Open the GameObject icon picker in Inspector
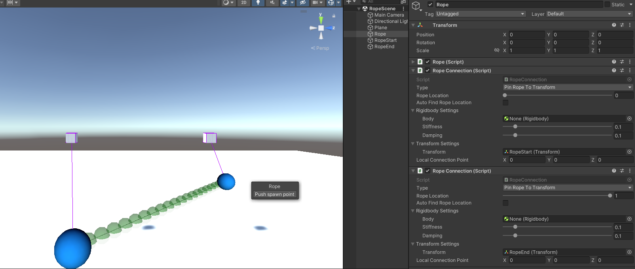This screenshot has height=269, width=635. coord(416,6)
